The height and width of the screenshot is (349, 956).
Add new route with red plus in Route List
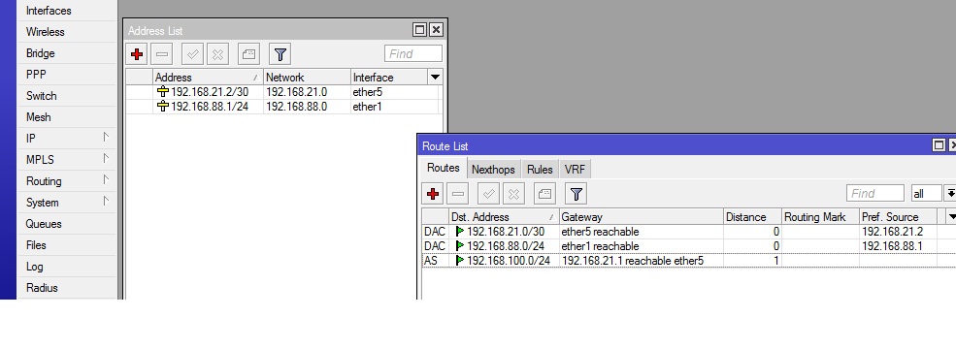coord(433,194)
